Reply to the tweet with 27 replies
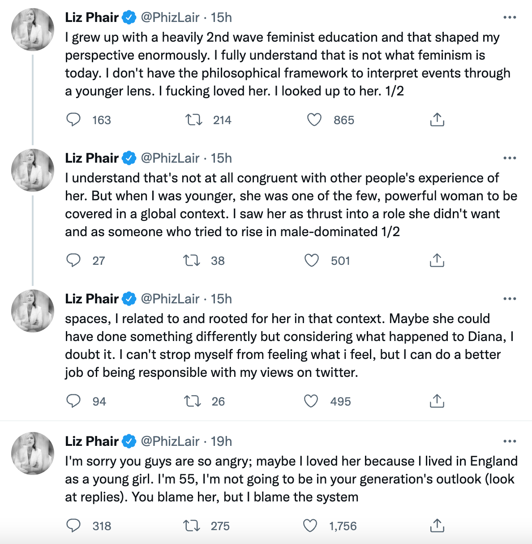Image resolution: width=532 pixels, height=544 pixels. pyautogui.click(x=73, y=260)
